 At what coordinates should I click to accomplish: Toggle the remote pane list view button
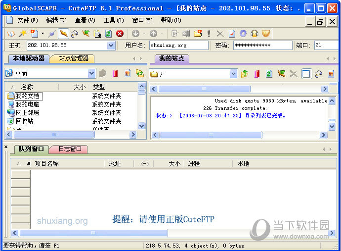(x=306, y=74)
